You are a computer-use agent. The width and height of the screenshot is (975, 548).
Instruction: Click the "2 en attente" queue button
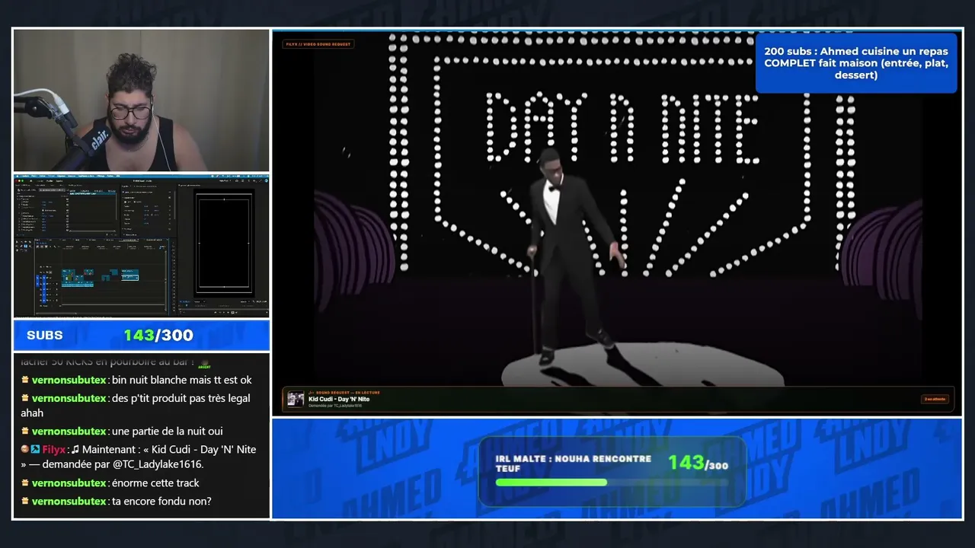935,399
